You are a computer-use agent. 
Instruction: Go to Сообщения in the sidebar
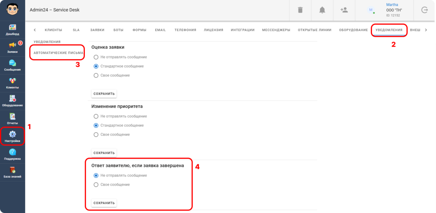13,66
